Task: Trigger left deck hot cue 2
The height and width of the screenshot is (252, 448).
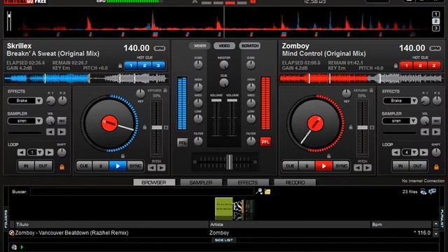Action: 144,66
